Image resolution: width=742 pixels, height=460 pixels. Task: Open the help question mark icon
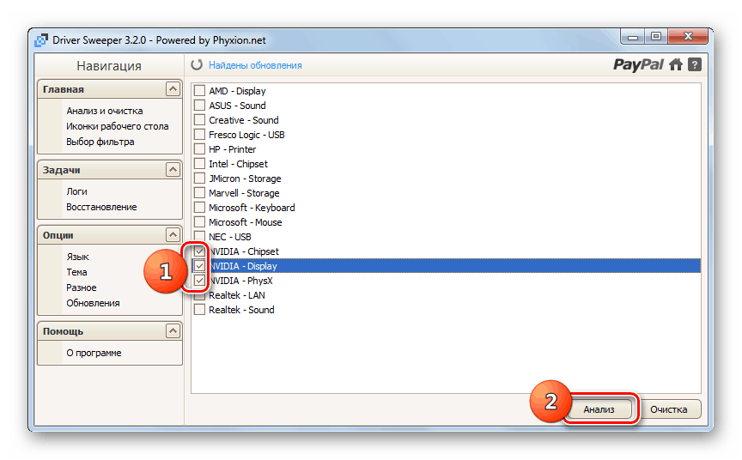(694, 64)
